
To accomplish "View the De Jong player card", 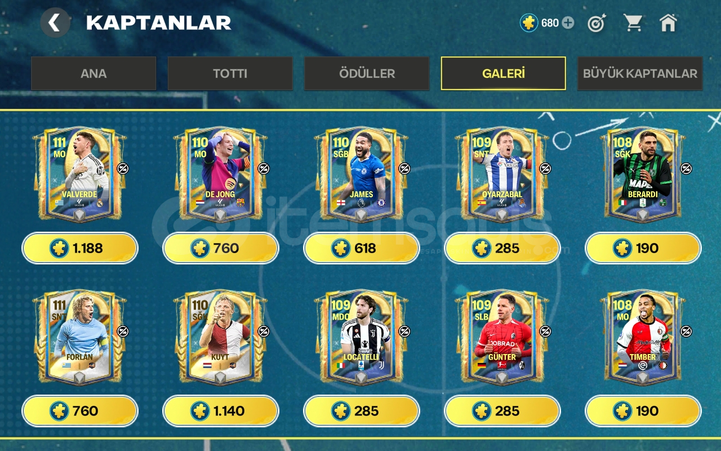I will pos(220,175).
